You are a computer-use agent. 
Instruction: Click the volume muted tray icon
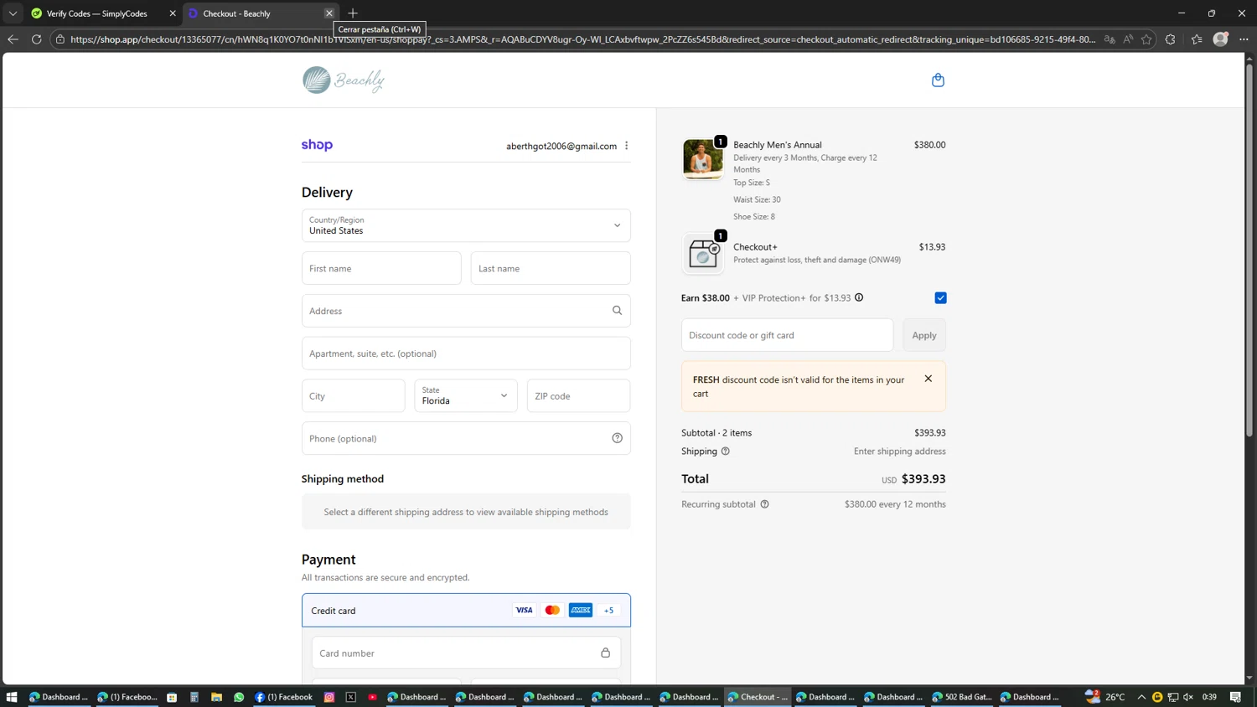click(x=1188, y=697)
